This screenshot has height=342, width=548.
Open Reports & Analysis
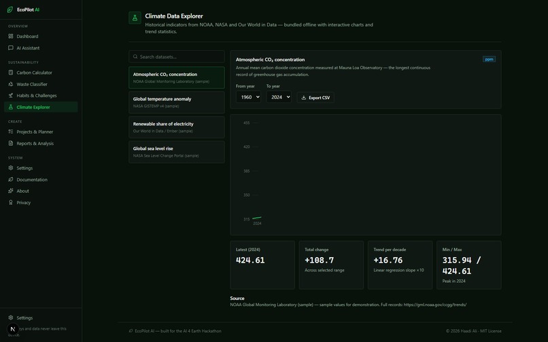tap(41, 143)
